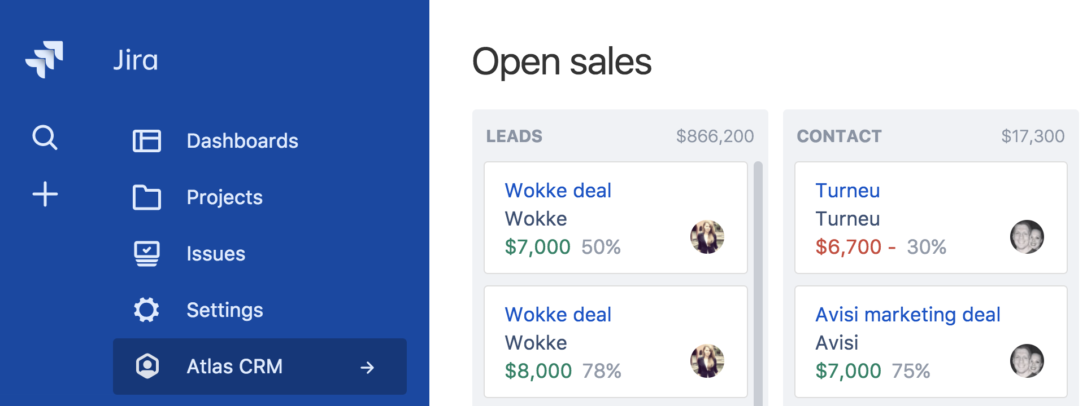Expand Atlas CRM using the arrow
Screen dimensions: 1087x406
point(367,368)
